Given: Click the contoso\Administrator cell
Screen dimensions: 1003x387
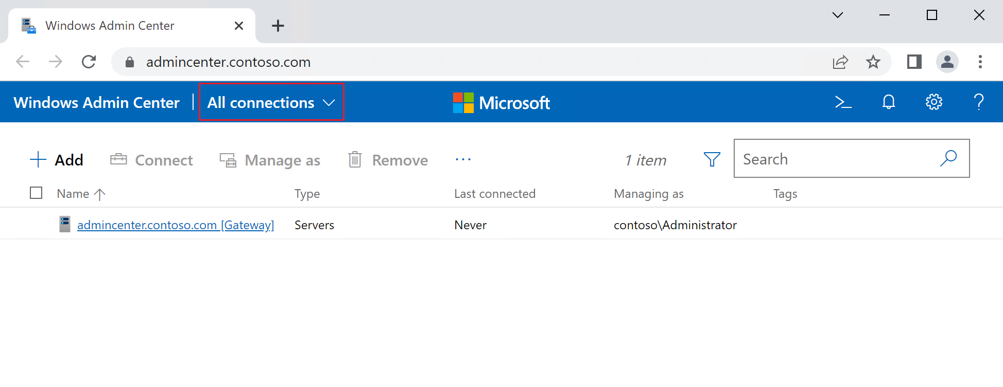Looking at the screenshot, I should (x=675, y=225).
